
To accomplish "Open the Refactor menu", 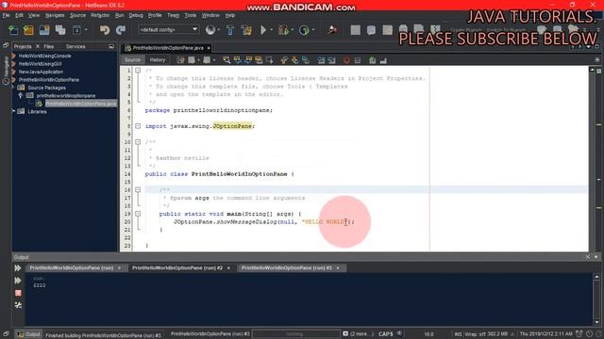I will [x=100, y=15].
